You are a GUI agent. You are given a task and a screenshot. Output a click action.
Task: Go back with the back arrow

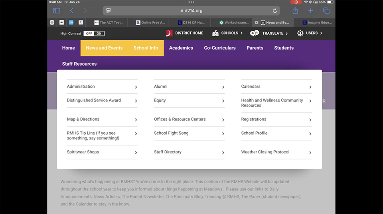pyautogui.click(x=71, y=11)
